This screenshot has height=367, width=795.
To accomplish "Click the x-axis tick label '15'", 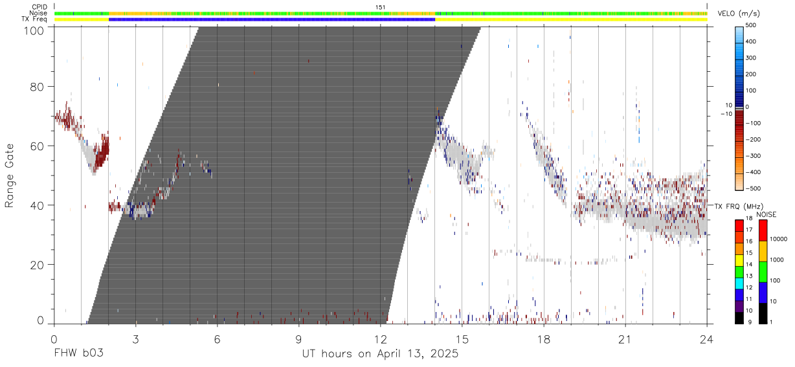I will coord(462,339).
